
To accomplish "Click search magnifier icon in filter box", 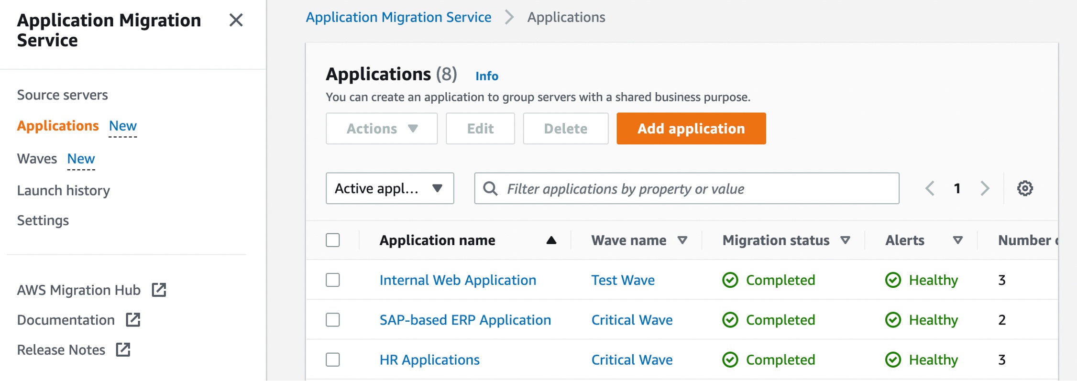I will point(490,188).
